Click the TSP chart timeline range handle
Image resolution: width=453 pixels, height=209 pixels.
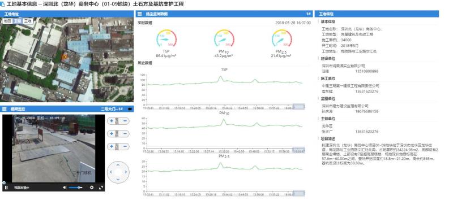(x=299, y=107)
